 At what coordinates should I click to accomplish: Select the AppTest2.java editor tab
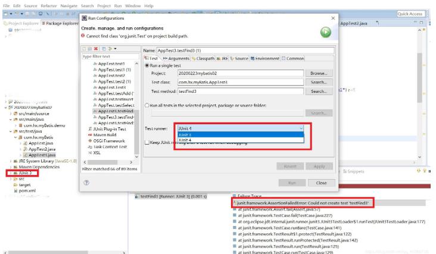(353, 24)
